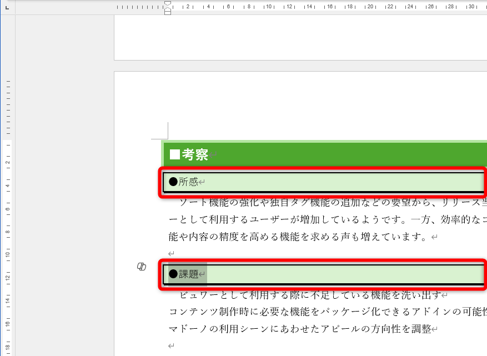Click the dark green ■考察 heading bar

pyautogui.click(x=333, y=154)
